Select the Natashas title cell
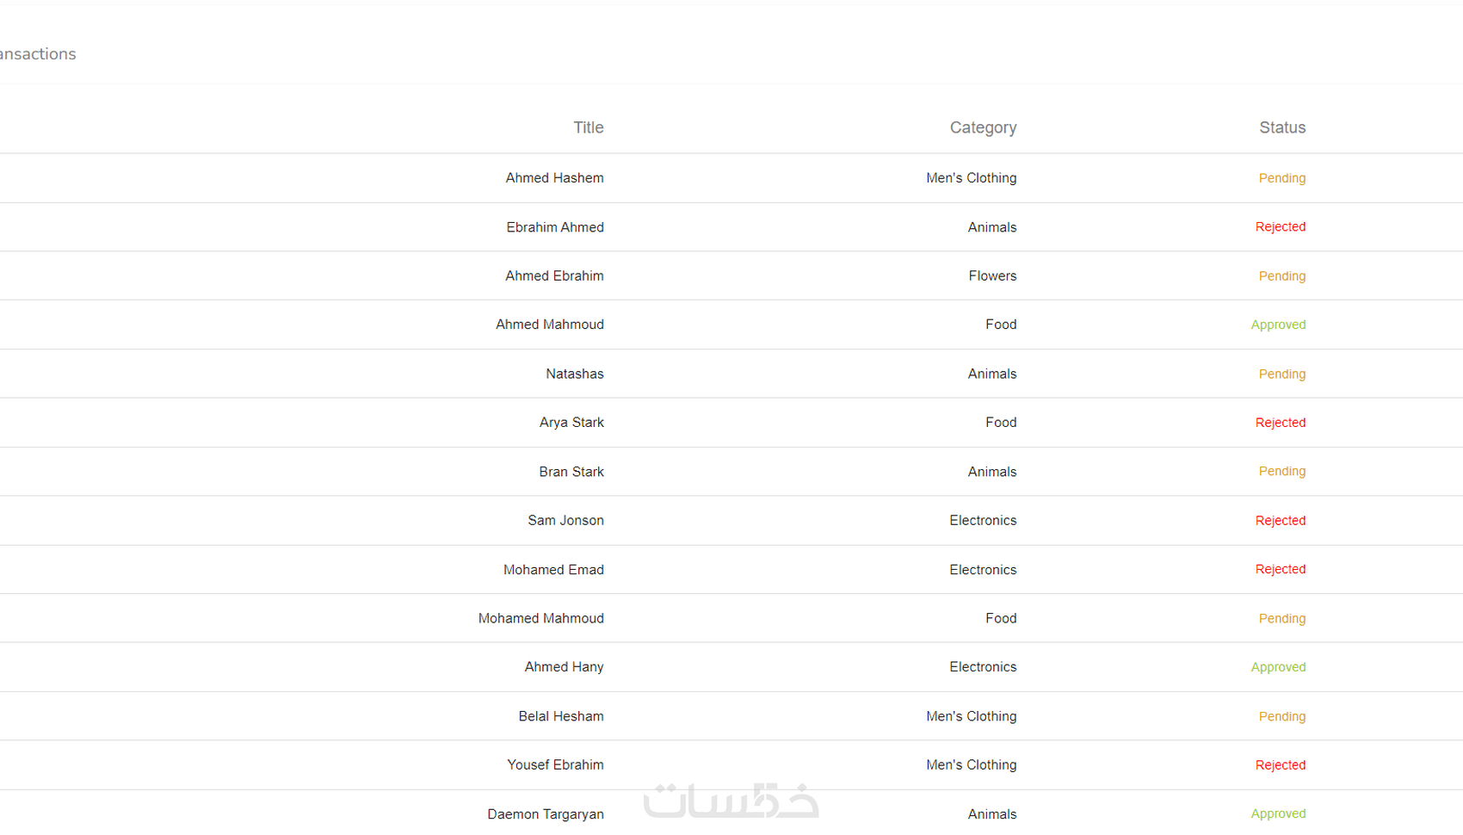This screenshot has width=1463, height=835. (x=574, y=374)
